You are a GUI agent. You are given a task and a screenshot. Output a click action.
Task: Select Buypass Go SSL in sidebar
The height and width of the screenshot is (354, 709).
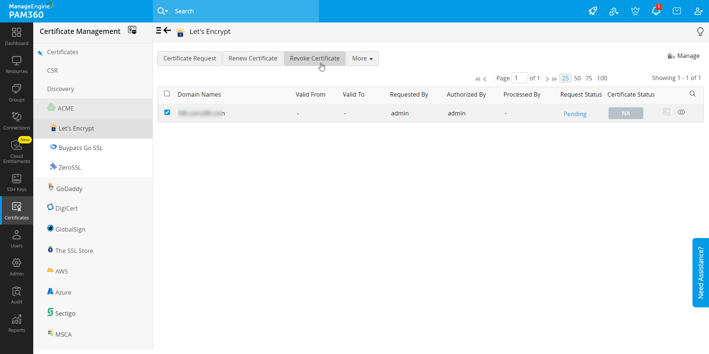(x=81, y=148)
